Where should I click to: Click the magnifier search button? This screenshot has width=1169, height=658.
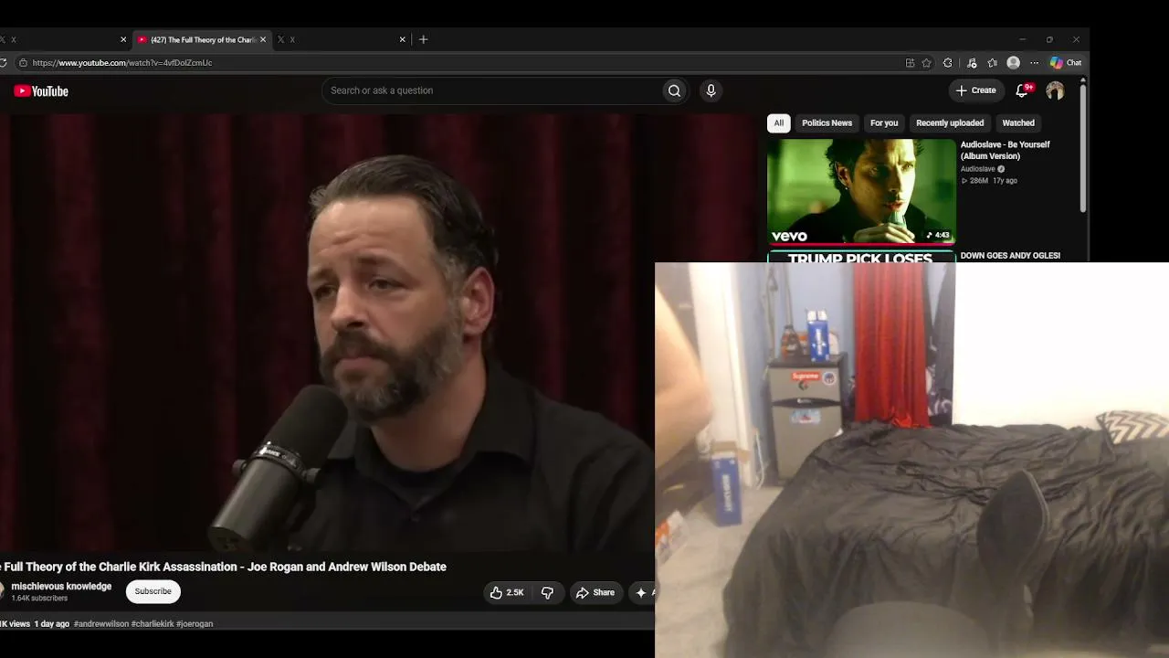674,90
